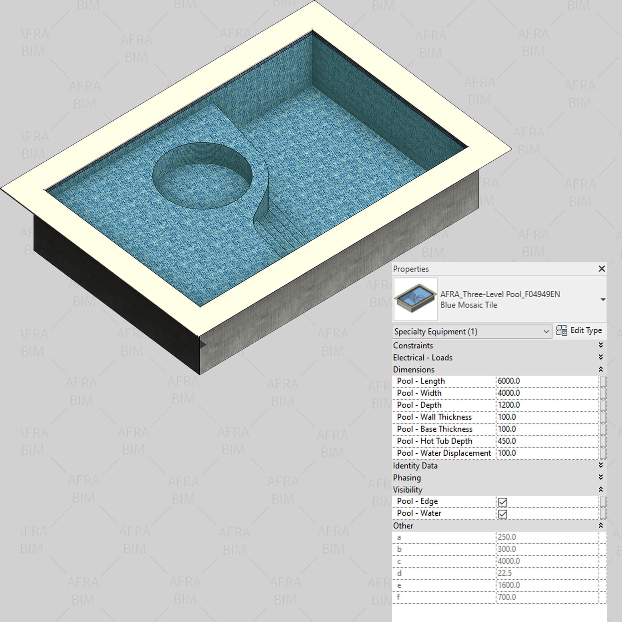Click associate button beside Pool - Depth
The width and height of the screenshot is (622, 622).
click(603, 405)
